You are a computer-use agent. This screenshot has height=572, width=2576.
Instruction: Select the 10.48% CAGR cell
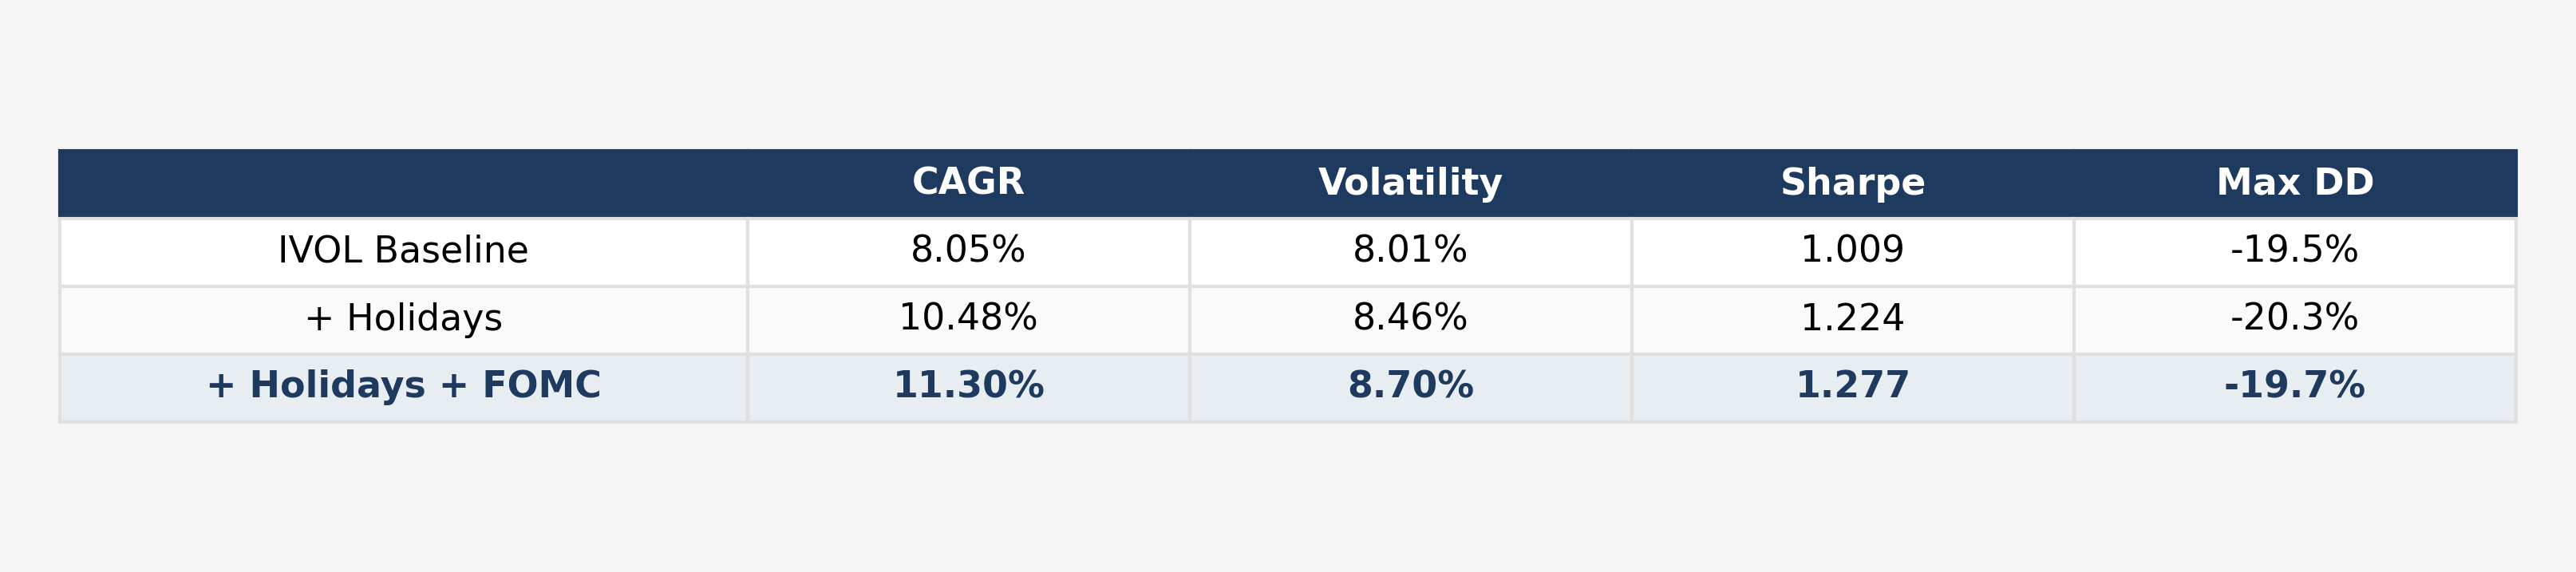click(968, 319)
